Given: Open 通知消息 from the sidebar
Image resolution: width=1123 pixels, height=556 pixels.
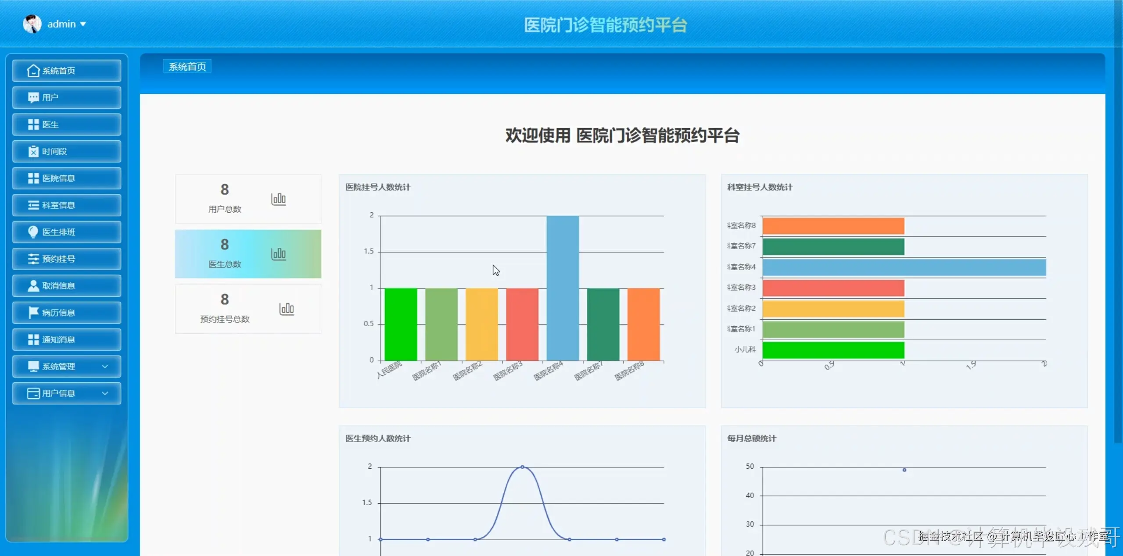Looking at the screenshot, I should tap(66, 339).
